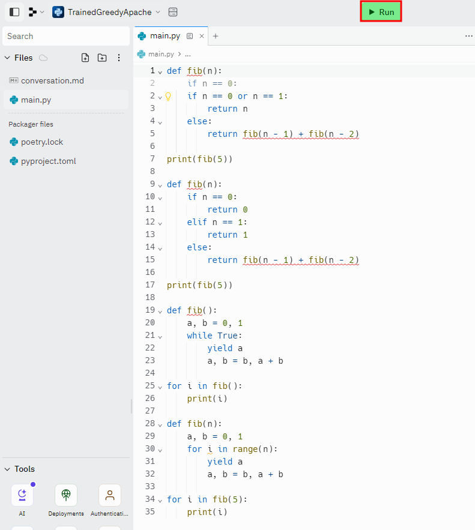Image resolution: width=475 pixels, height=530 pixels.
Task: Click the Packager files heading
Action: click(31, 124)
